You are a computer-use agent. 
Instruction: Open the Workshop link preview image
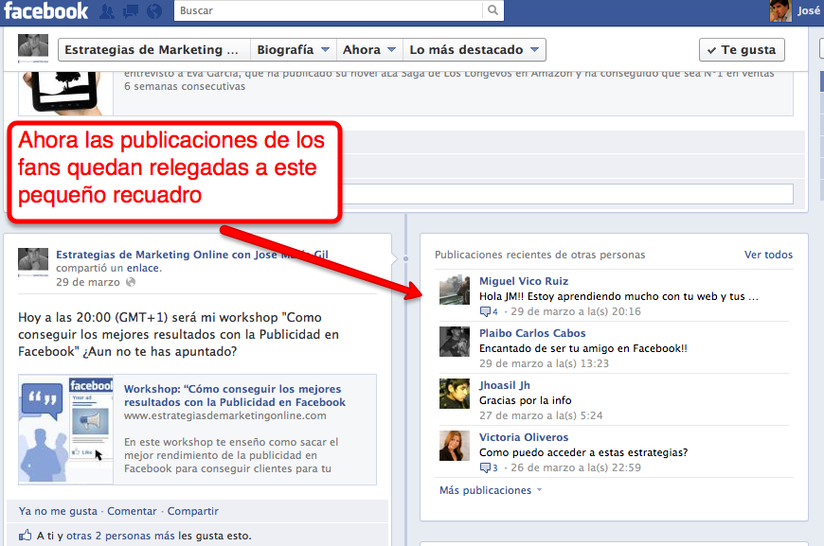[65, 429]
